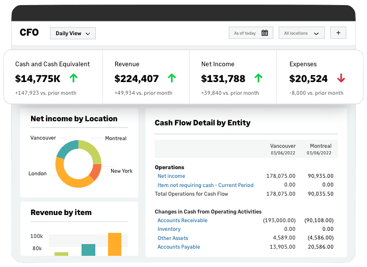Click the Accounts Receivable link
Screen dimensions: 367x267
click(x=182, y=220)
